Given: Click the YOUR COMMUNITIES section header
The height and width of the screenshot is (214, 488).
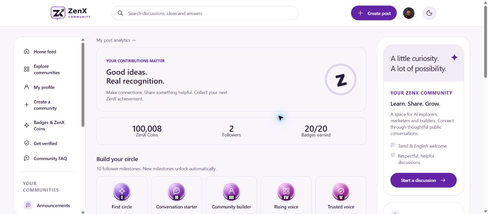Looking at the screenshot, I should point(41,187).
